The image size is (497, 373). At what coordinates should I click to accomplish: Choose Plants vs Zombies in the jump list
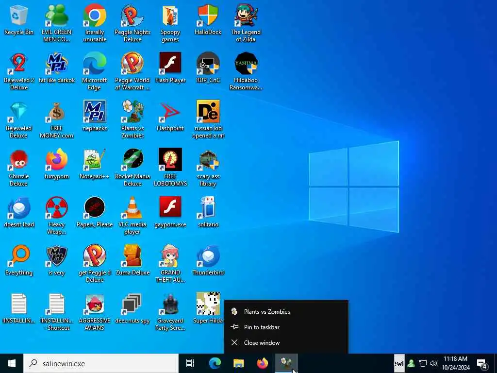point(286,312)
